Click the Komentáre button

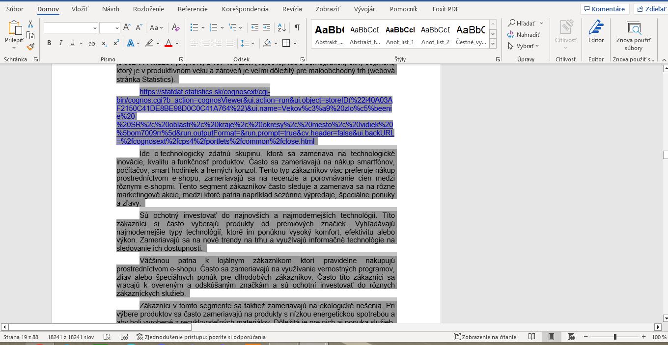pos(605,9)
